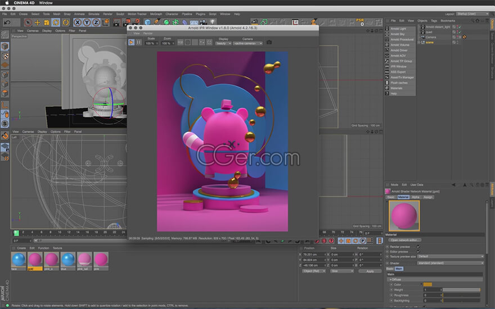Click the Floor environment grid icon
495x309 pixels.
194,22
